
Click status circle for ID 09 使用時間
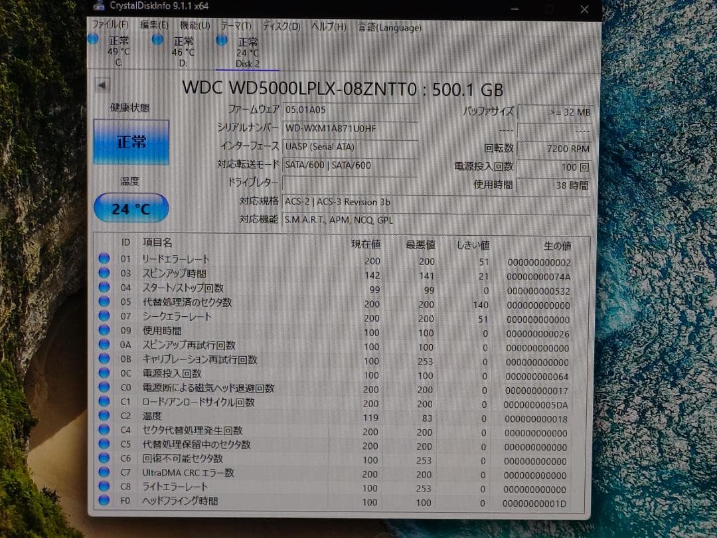tap(104, 330)
